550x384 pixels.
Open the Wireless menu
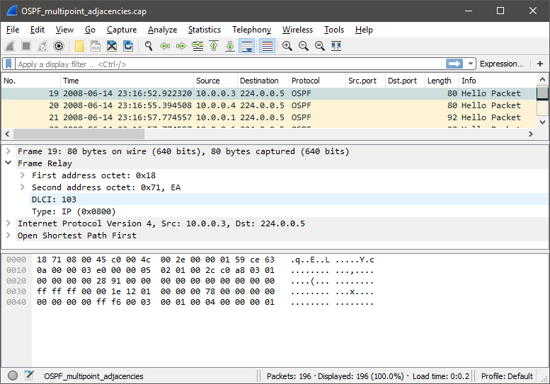tap(297, 30)
